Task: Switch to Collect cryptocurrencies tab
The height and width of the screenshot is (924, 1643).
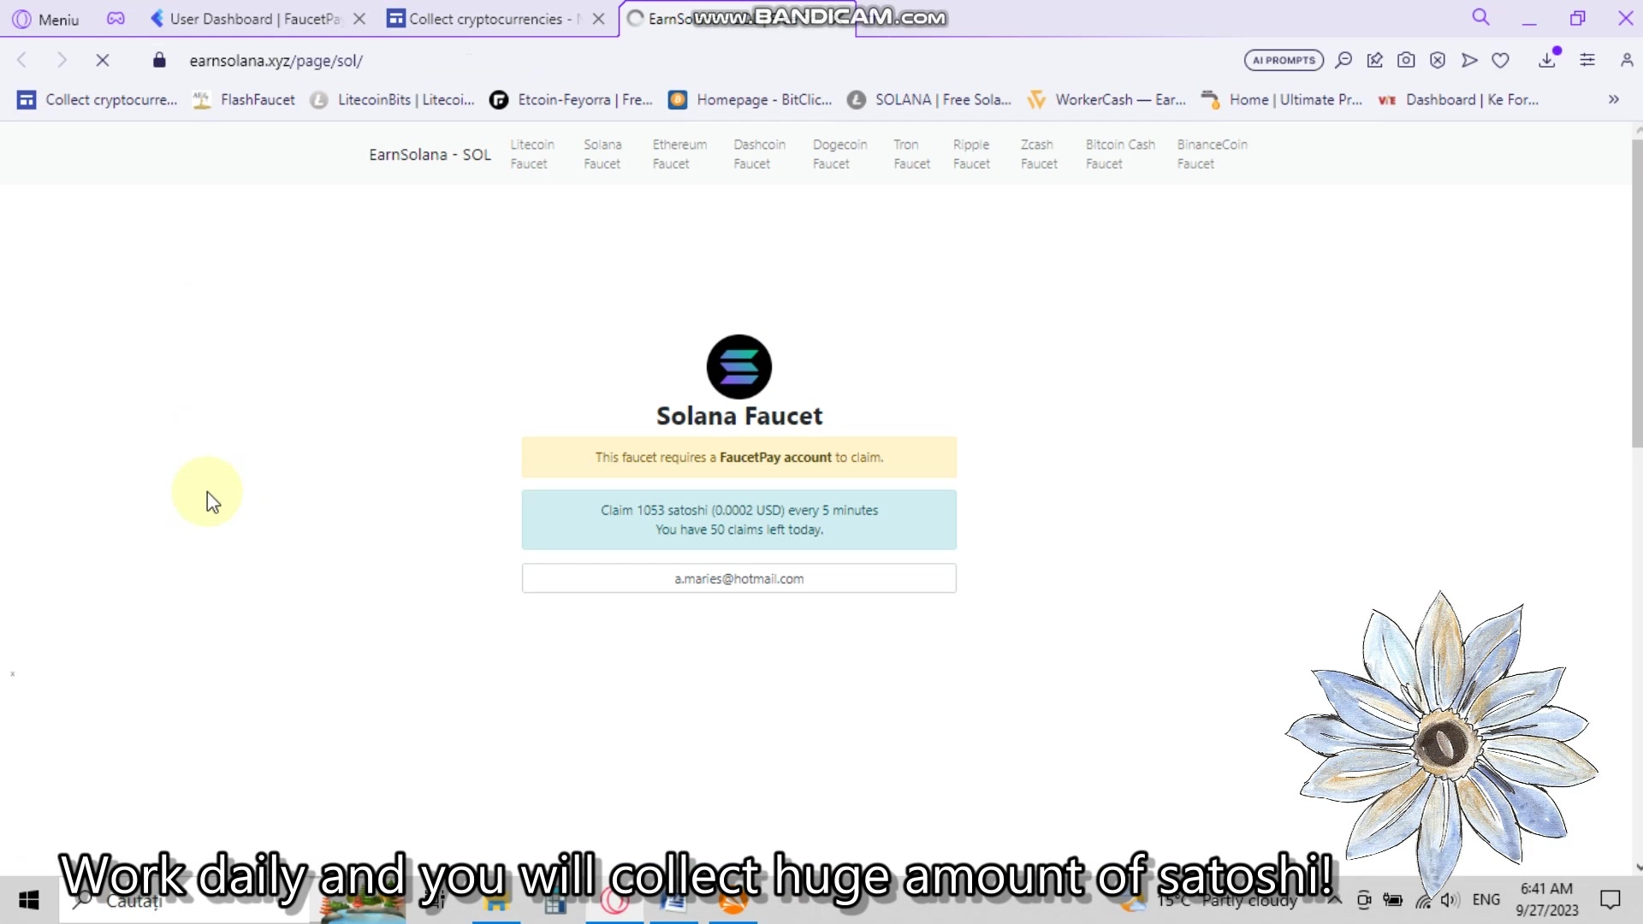Action: pos(485,19)
